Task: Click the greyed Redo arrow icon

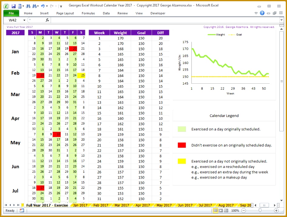Action: [52, 6]
